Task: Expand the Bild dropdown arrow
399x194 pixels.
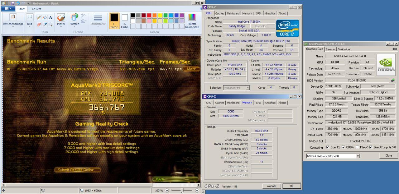Action: (30, 27)
